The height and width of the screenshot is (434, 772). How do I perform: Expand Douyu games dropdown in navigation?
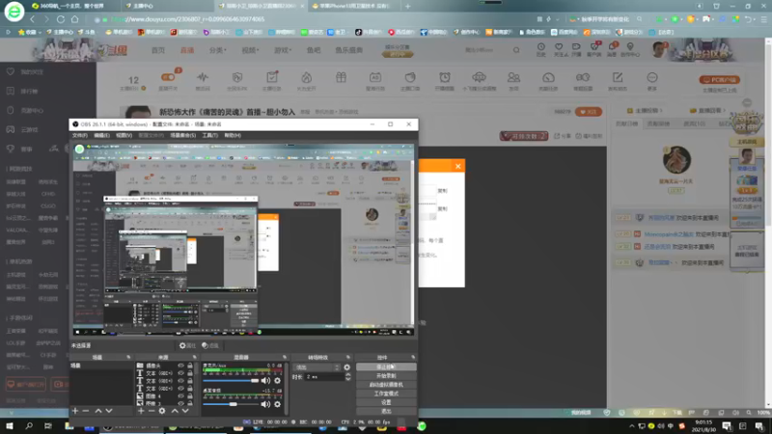click(x=283, y=50)
